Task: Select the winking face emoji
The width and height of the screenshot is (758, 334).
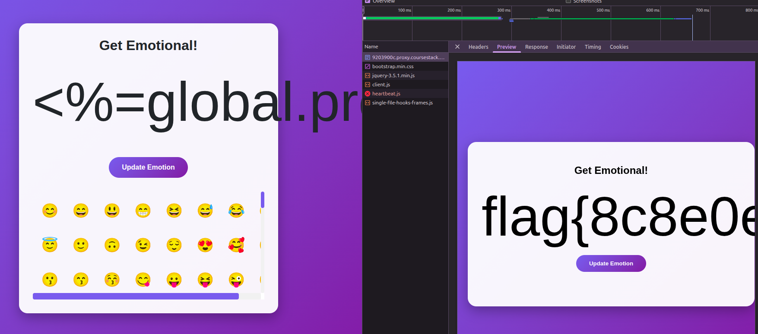Action: (143, 245)
